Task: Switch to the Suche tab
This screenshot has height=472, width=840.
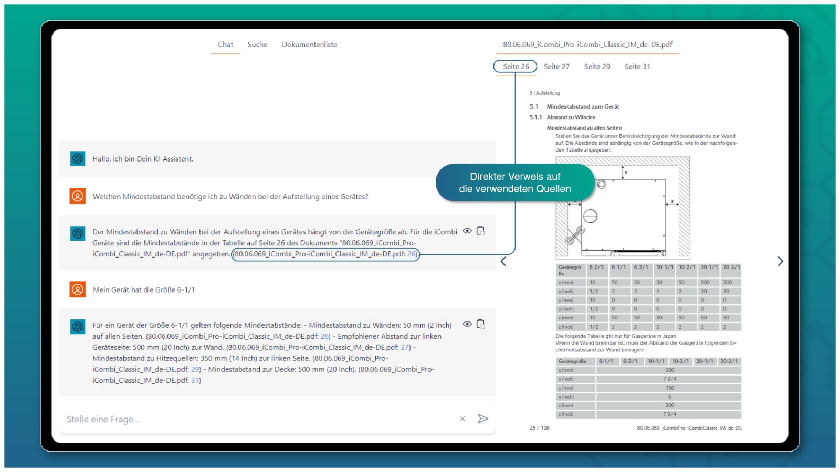Action: point(257,45)
